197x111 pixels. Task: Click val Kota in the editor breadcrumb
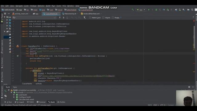pos(38,84)
